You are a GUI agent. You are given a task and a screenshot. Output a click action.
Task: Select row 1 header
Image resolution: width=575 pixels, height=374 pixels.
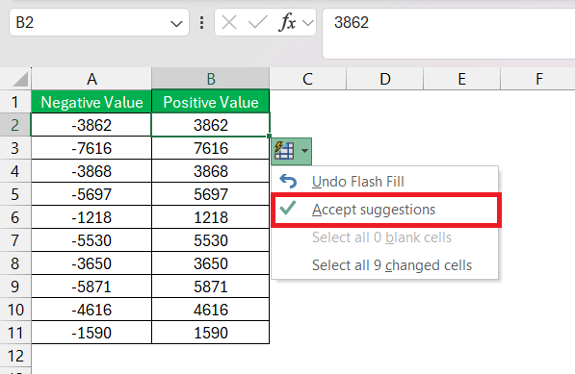(x=15, y=102)
